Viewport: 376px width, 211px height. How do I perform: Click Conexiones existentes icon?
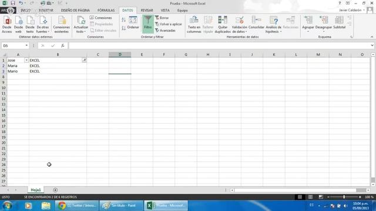click(61, 25)
